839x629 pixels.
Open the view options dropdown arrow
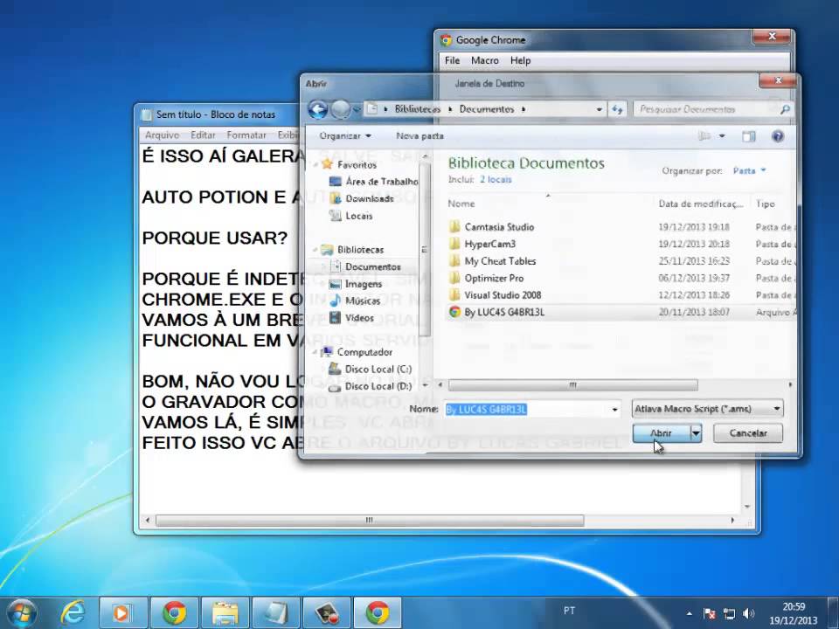pos(722,136)
